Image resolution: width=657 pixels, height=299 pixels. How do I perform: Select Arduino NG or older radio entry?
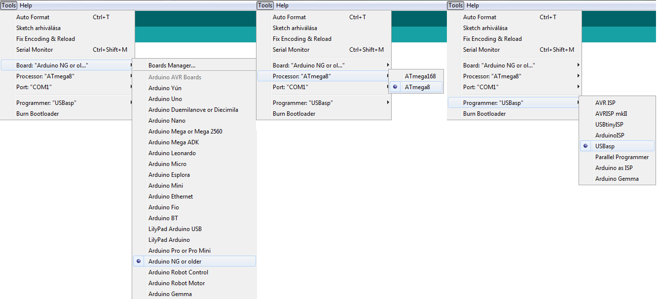194,262
